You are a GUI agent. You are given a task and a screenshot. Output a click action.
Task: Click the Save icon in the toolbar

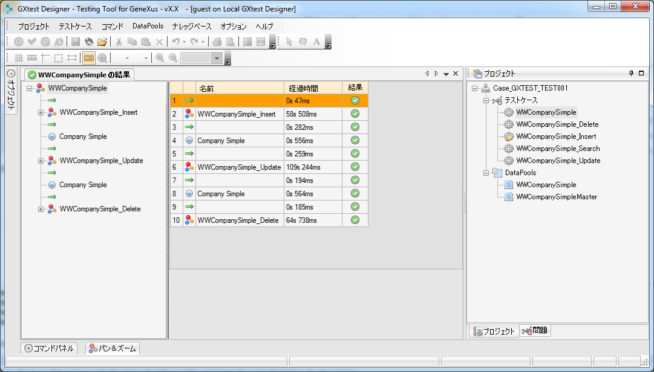[x=76, y=42]
